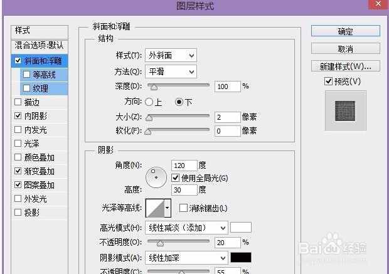The width and height of the screenshot is (389, 274).
Task: Open the 内阴影 settings entry
Action: tap(36, 116)
